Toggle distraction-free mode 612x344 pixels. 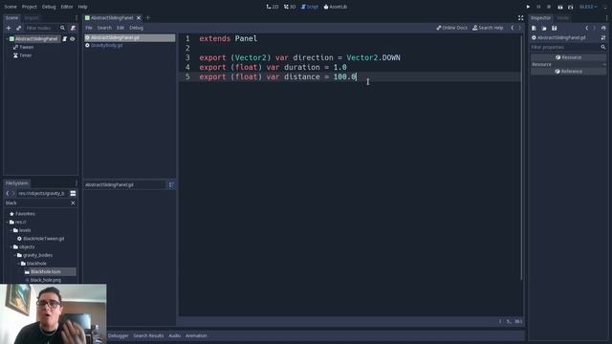(x=520, y=18)
